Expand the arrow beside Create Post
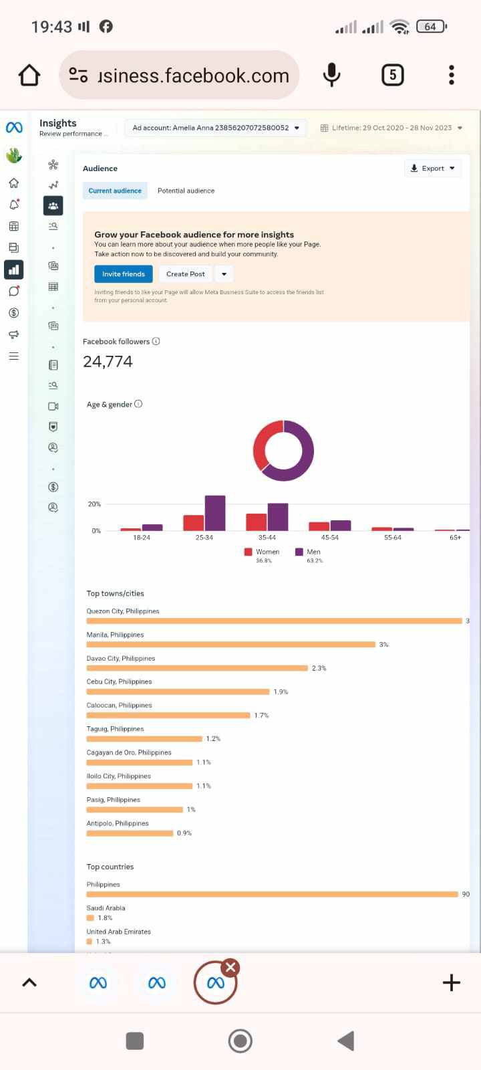The image size is (481, 1070). (x=224, y=274)
